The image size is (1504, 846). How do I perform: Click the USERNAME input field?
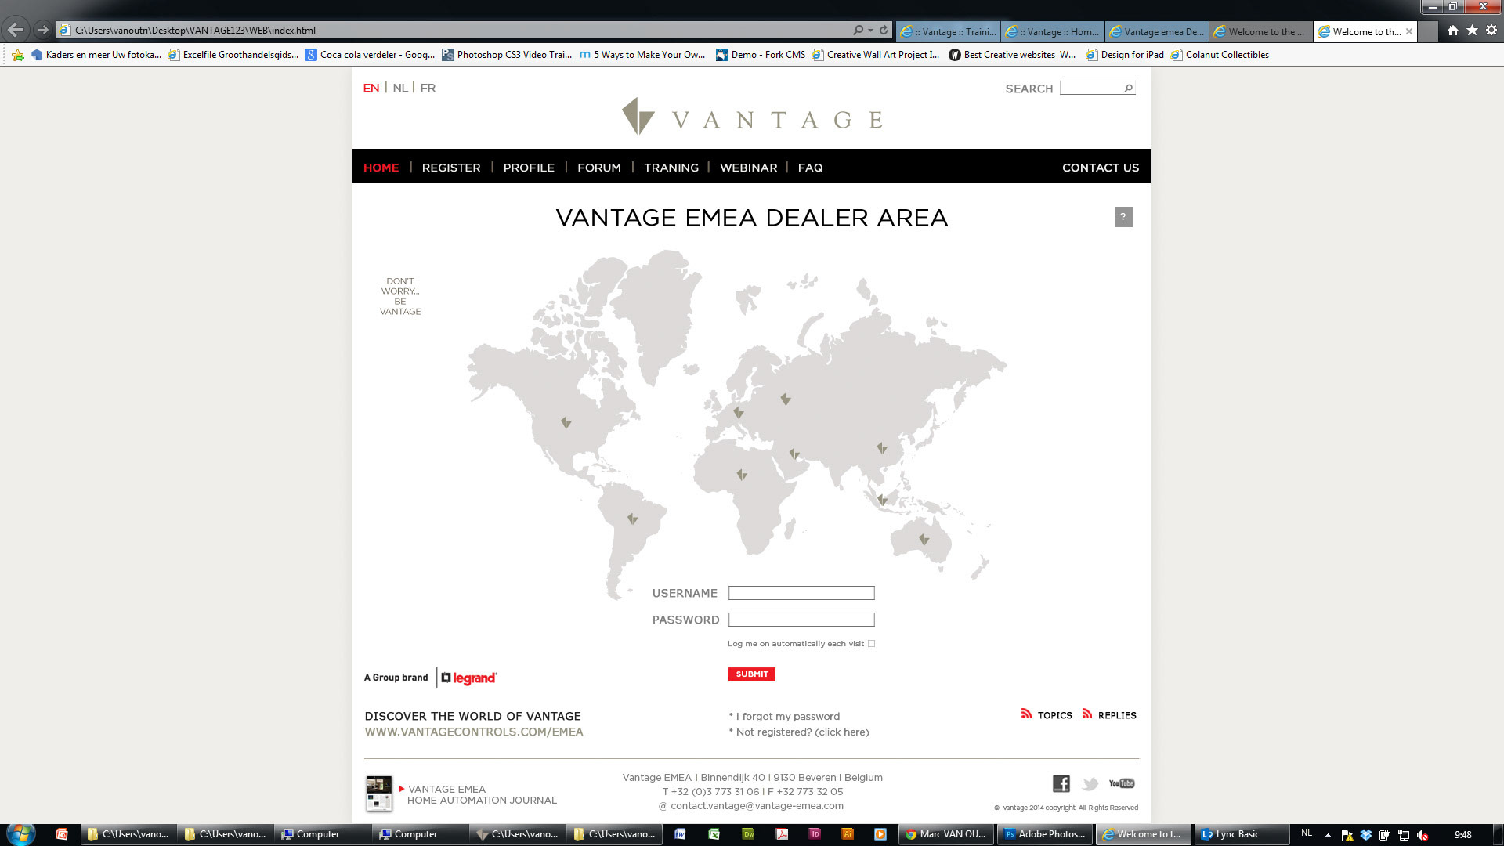tap(801, 593)
